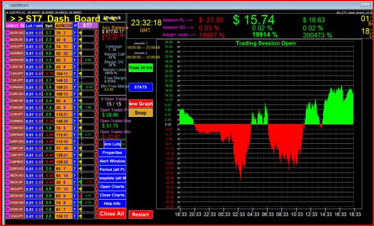This screenshot has height=226, width=374.
Task: Toggle the magenta selector for NZDCAD
Action: [7, 176]
